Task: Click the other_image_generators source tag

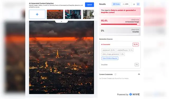Action: point(113,54)
